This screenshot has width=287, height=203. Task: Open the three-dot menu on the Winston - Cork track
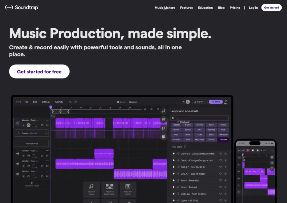(x=47, y=120)
